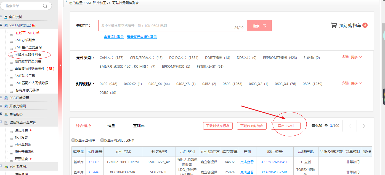385x175 pixels.
Task: Switch to the 基础库 tab
Action: pyautogui.click(x=139, y=126)
